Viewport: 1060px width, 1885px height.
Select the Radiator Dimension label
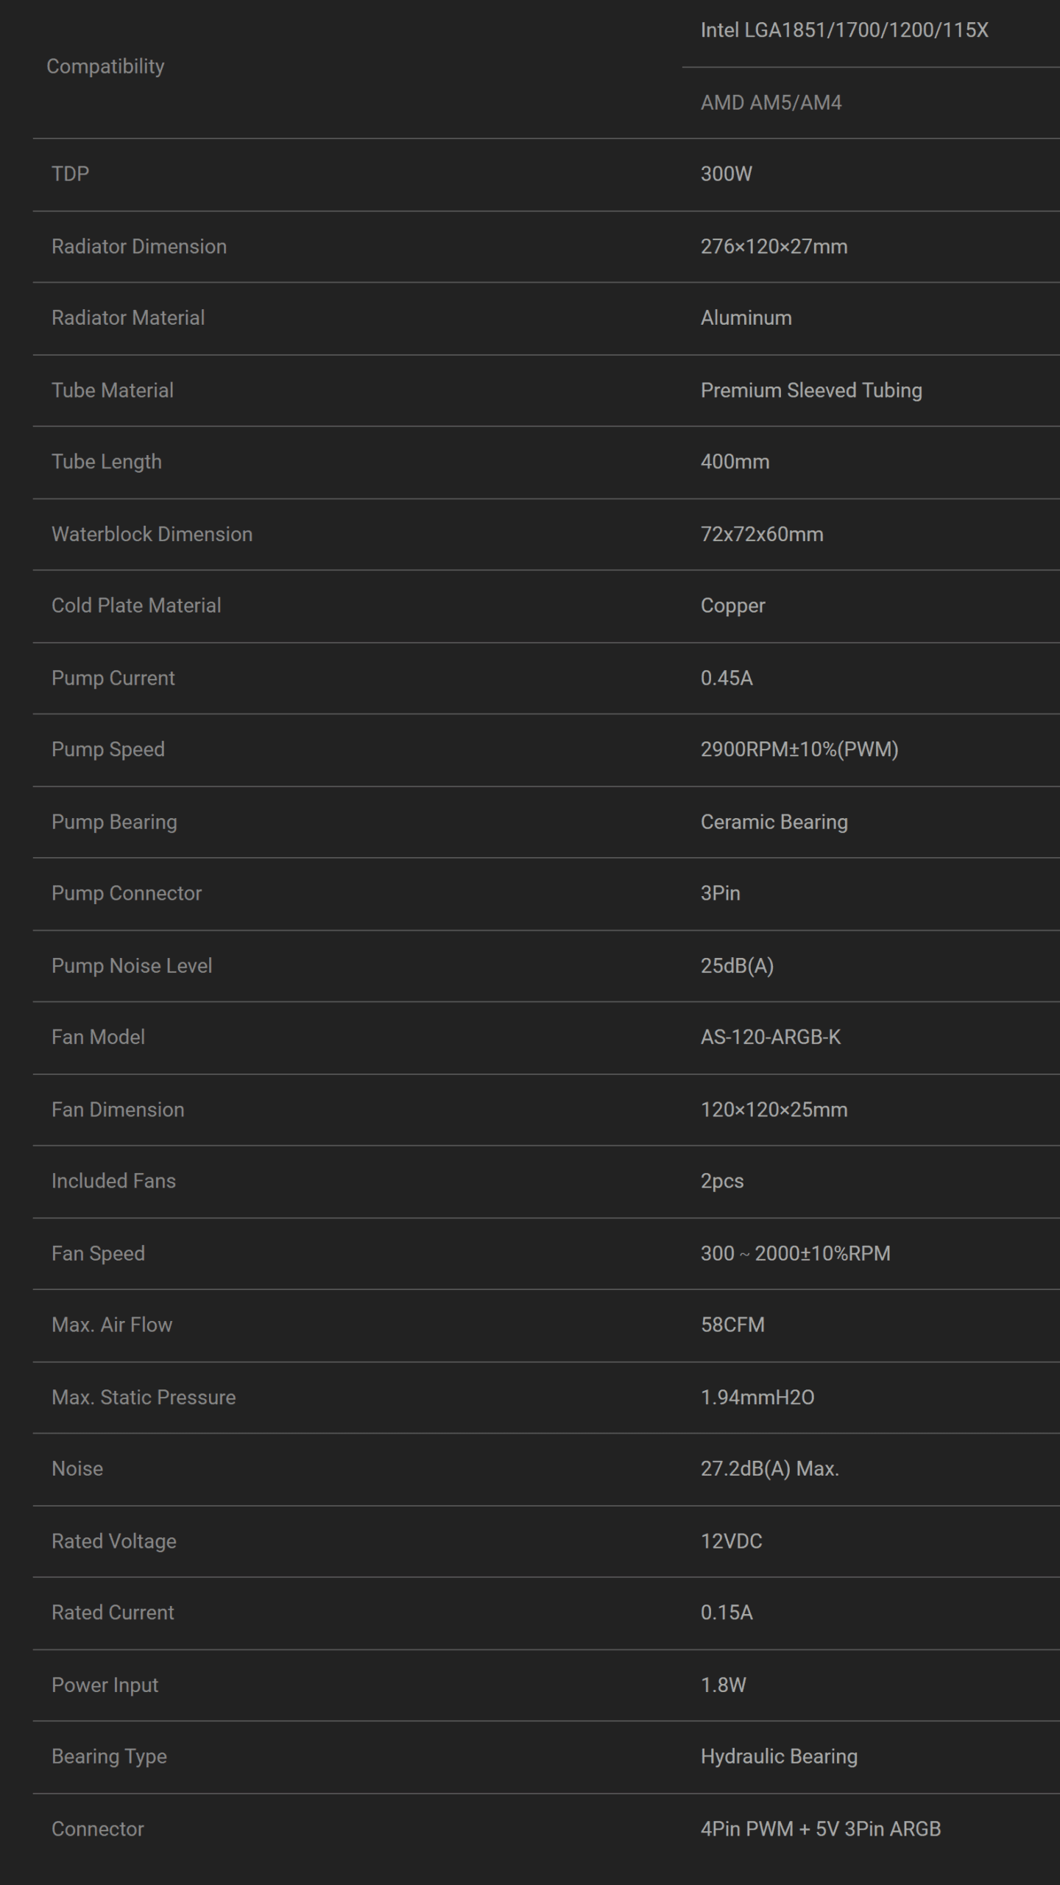point(139,247)
